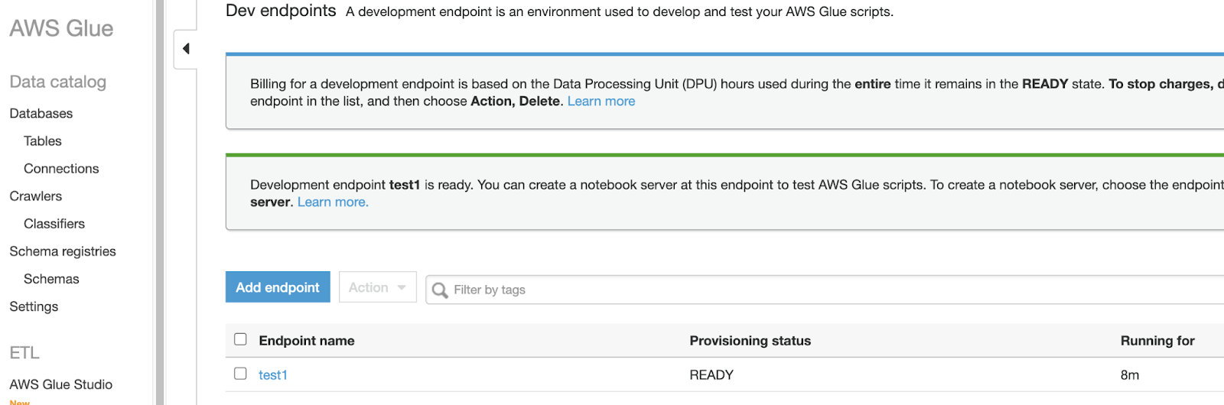Open Databases in the sidebar

click(x=41, y=114)
